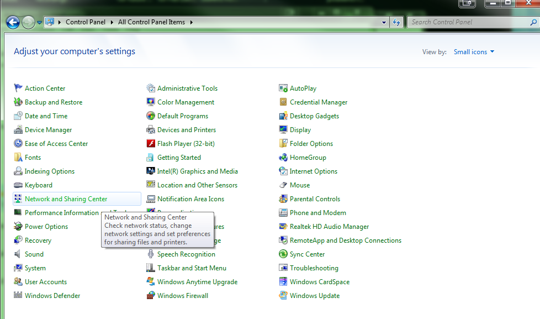Open the recent pages arrow beside the Forward button
This screenshot has width=540, height=319.
pos(39,23)
